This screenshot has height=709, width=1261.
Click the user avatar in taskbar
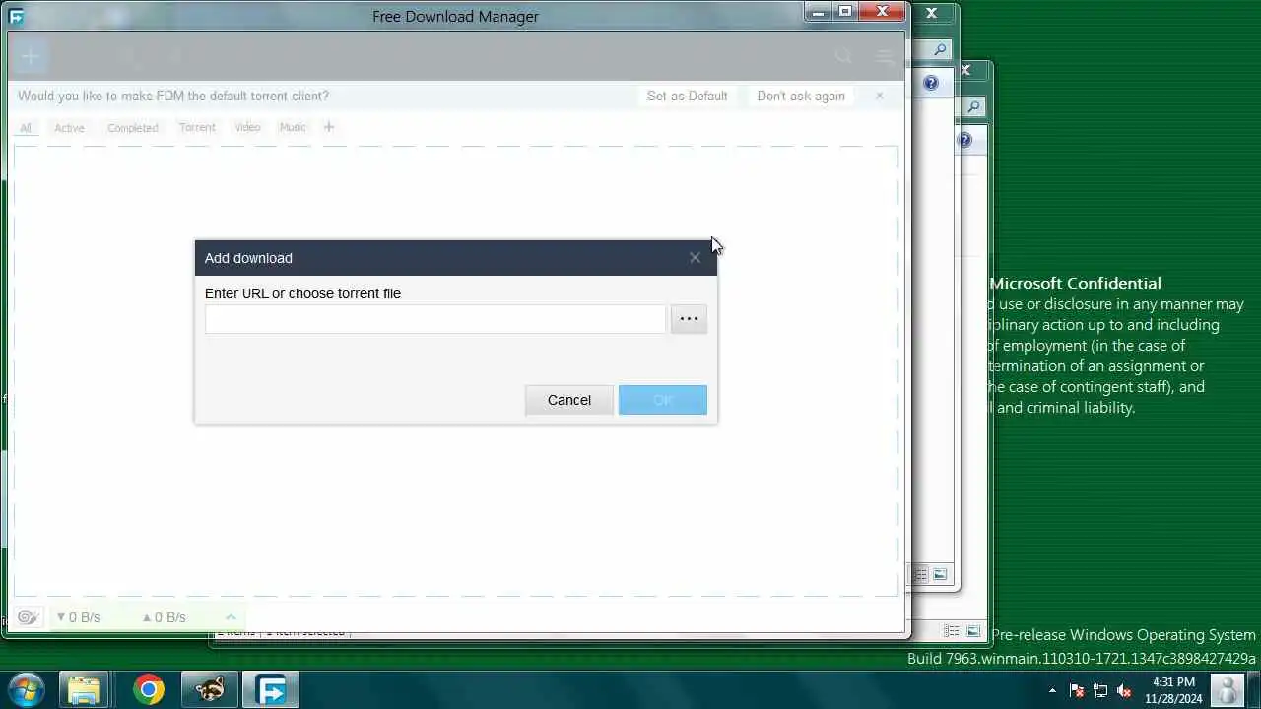[x=1228, y=689]
